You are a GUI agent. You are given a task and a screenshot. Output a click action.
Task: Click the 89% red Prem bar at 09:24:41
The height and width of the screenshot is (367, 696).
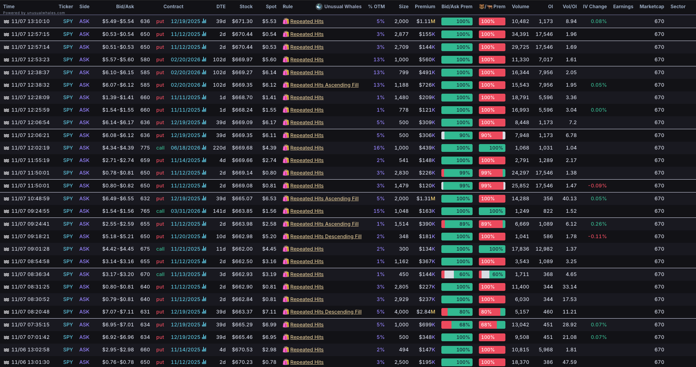[492, 224]
